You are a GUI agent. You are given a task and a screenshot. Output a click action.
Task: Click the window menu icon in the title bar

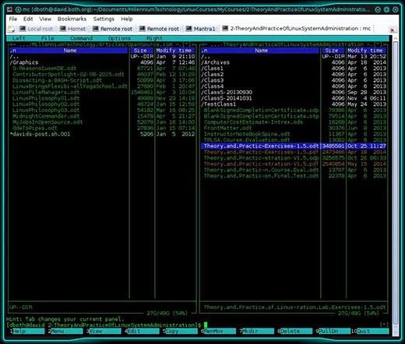coord(9,9)
